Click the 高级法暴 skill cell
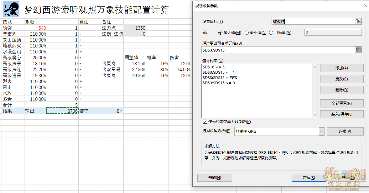 pyautogui.click(x=13, y=63)
